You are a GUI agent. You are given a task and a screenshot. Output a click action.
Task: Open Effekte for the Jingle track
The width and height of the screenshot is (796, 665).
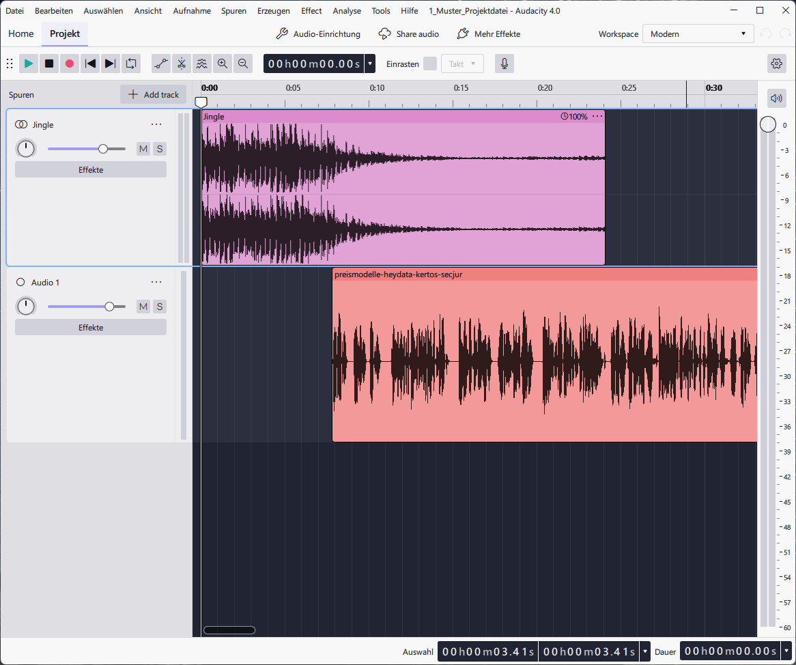click(x=91, y=169)
